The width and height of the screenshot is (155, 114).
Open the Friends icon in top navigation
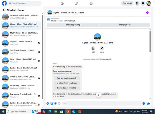77,3
